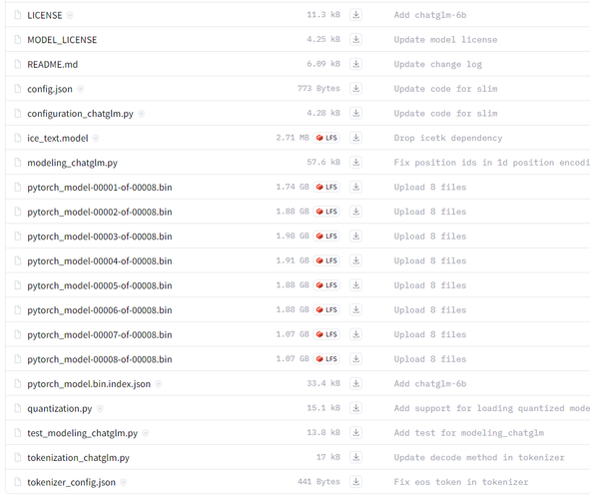
Task: Click the safe-scan shield icon beside config.json
Action: (80, 89)
